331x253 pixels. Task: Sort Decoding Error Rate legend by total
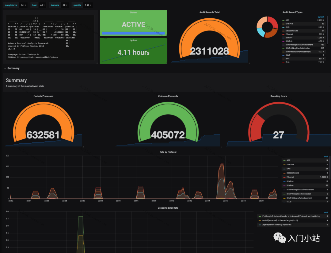tap(326, 213)
